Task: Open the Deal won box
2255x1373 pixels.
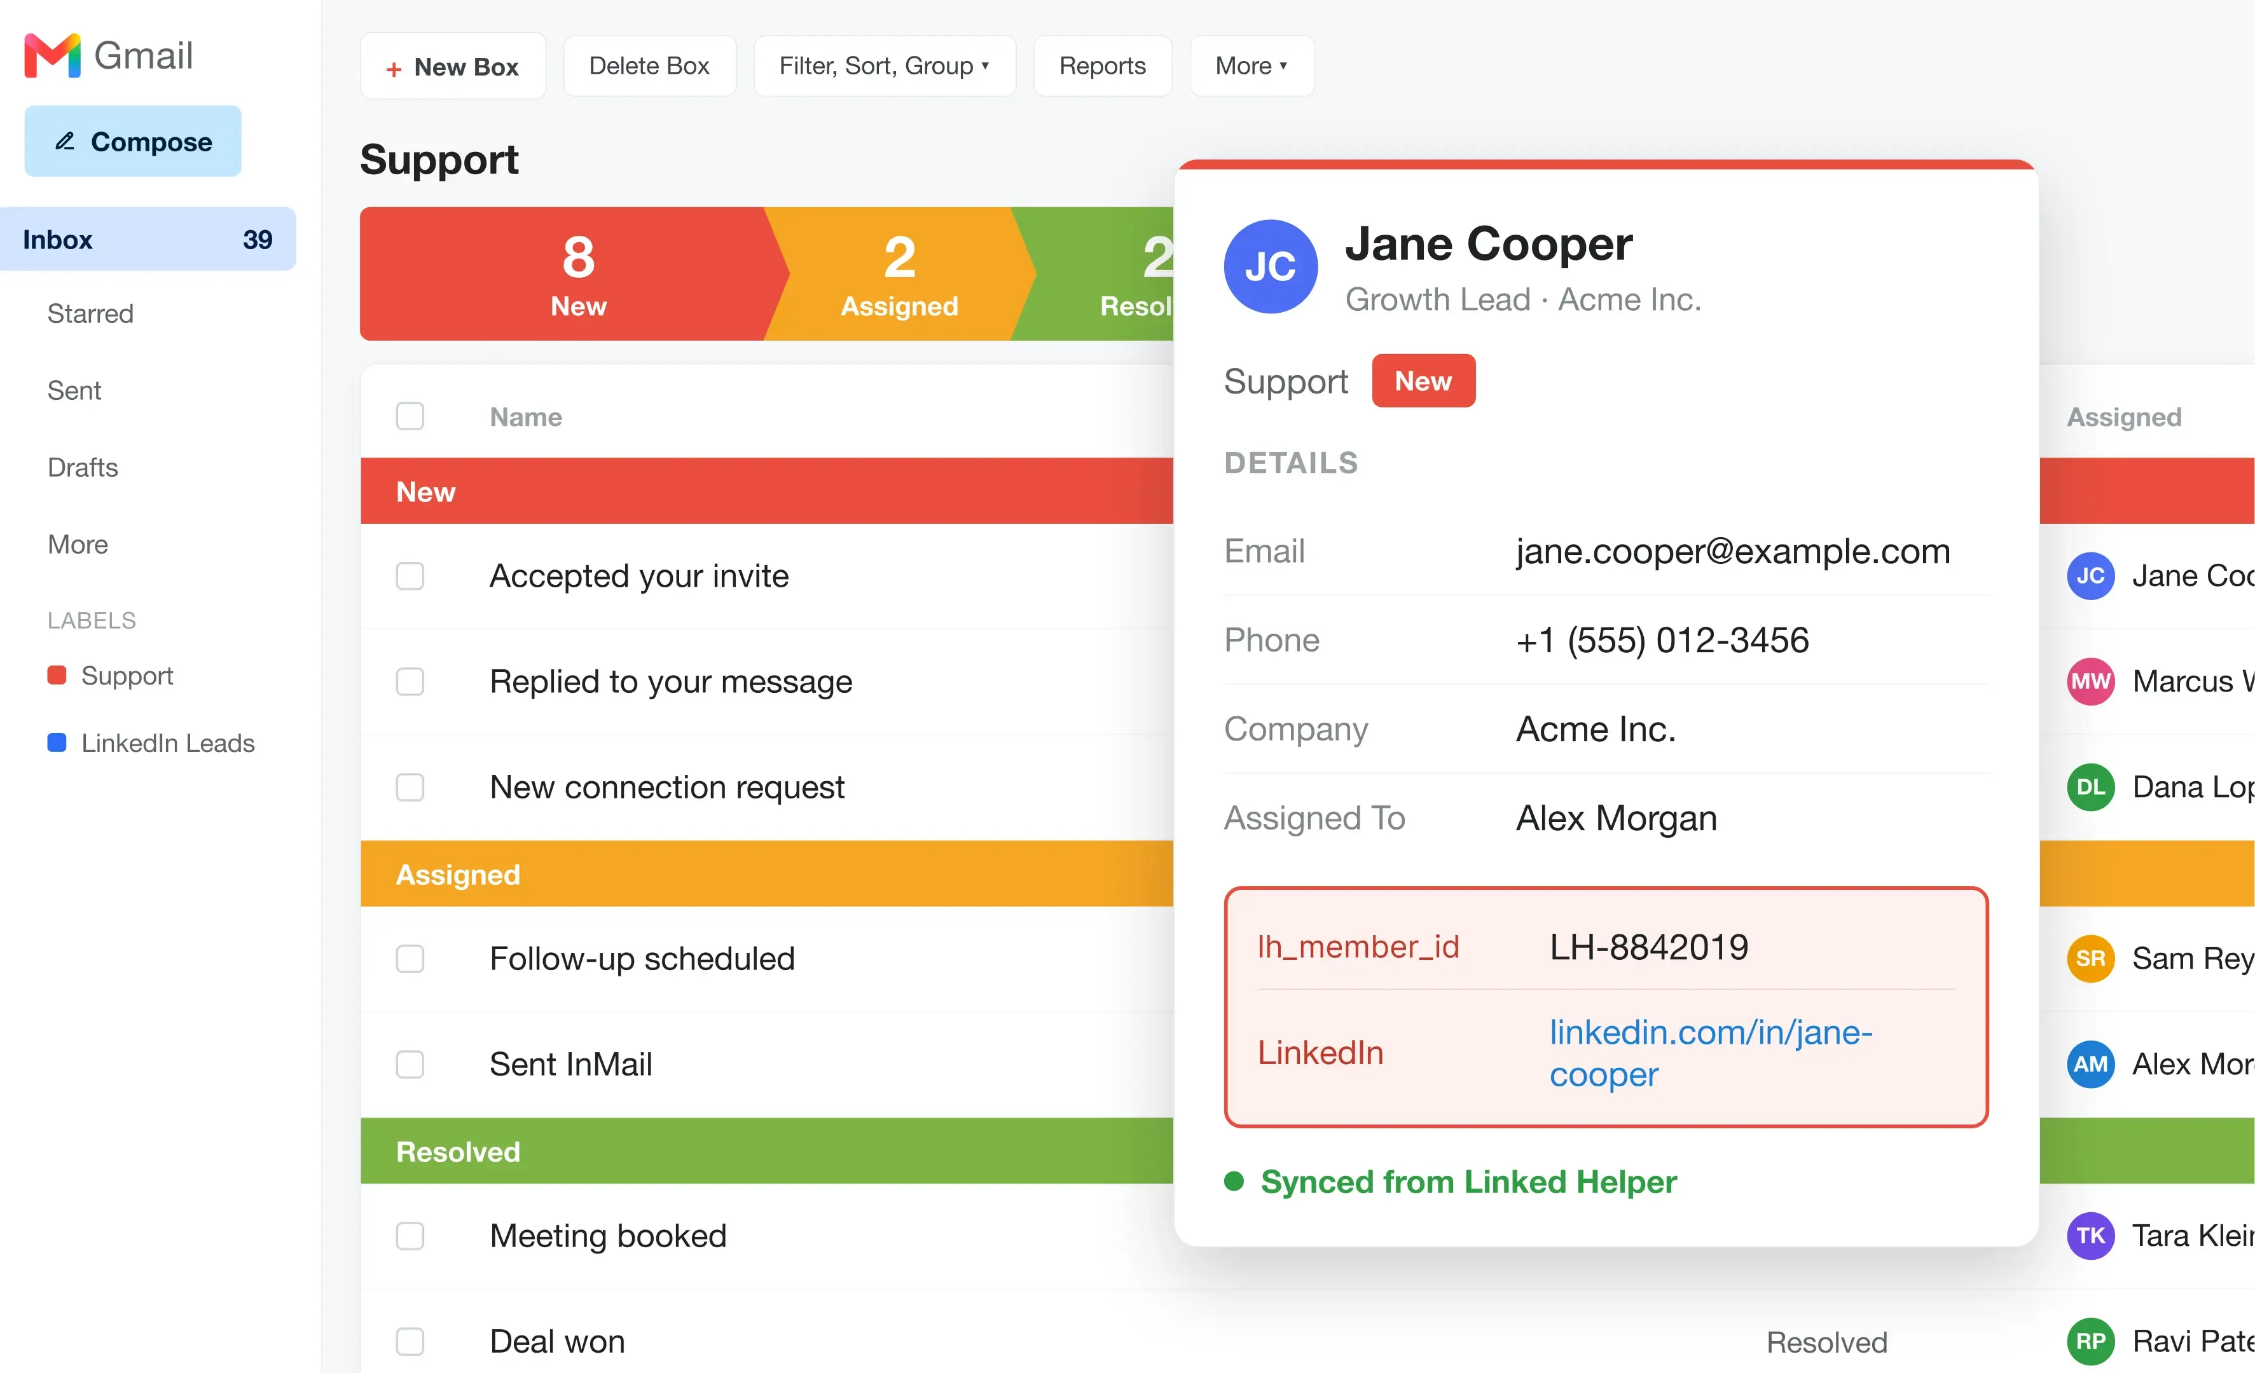Action: click(557, 1342)
